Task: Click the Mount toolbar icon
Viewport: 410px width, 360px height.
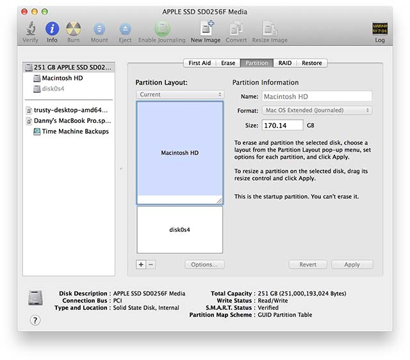Action: (x=99, y=29)
